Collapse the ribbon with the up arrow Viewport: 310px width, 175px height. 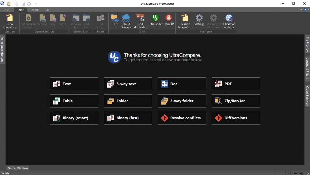point(301,10)
